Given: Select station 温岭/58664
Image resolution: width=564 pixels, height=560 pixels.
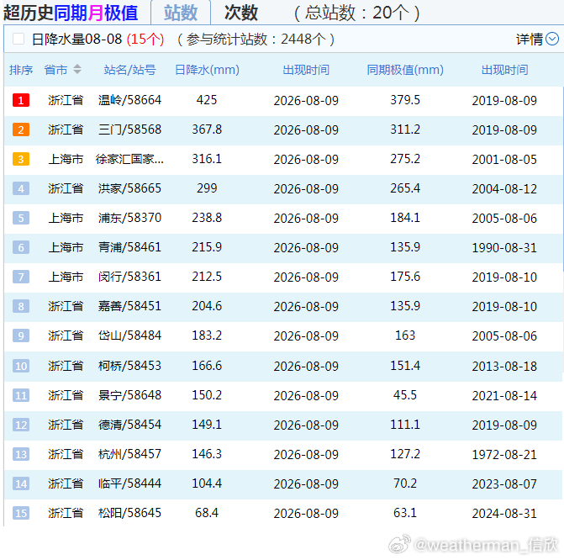Looking at the screenshot, I should [x=129, y=100].
